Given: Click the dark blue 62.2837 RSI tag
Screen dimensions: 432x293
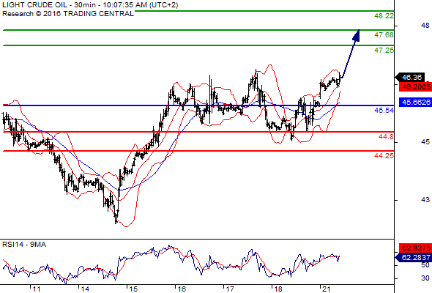Looking at the screenshot, I should pyautogui.click(x=414, y=258).
